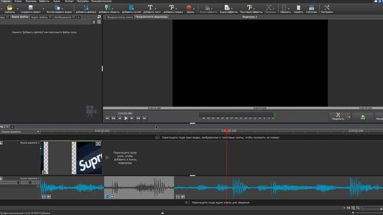Click the Add Title 'T' icon
383x215 pixels.
tap(172, 8)
